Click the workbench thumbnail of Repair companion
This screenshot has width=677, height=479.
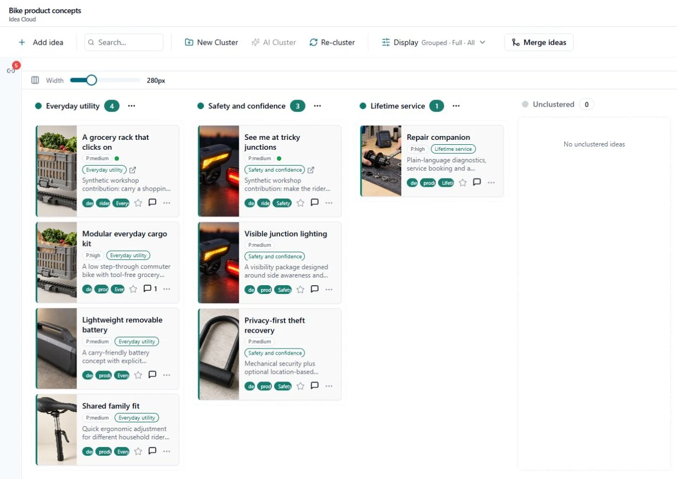coord(381,161)
